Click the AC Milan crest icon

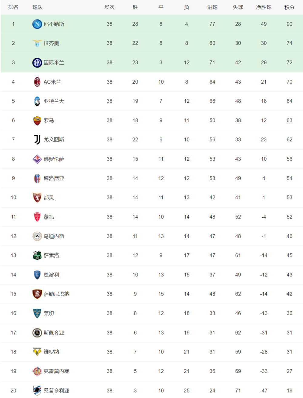coord(37,82)
